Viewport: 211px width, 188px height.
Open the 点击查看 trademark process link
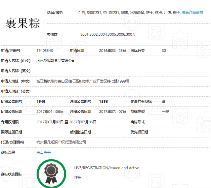43,152
